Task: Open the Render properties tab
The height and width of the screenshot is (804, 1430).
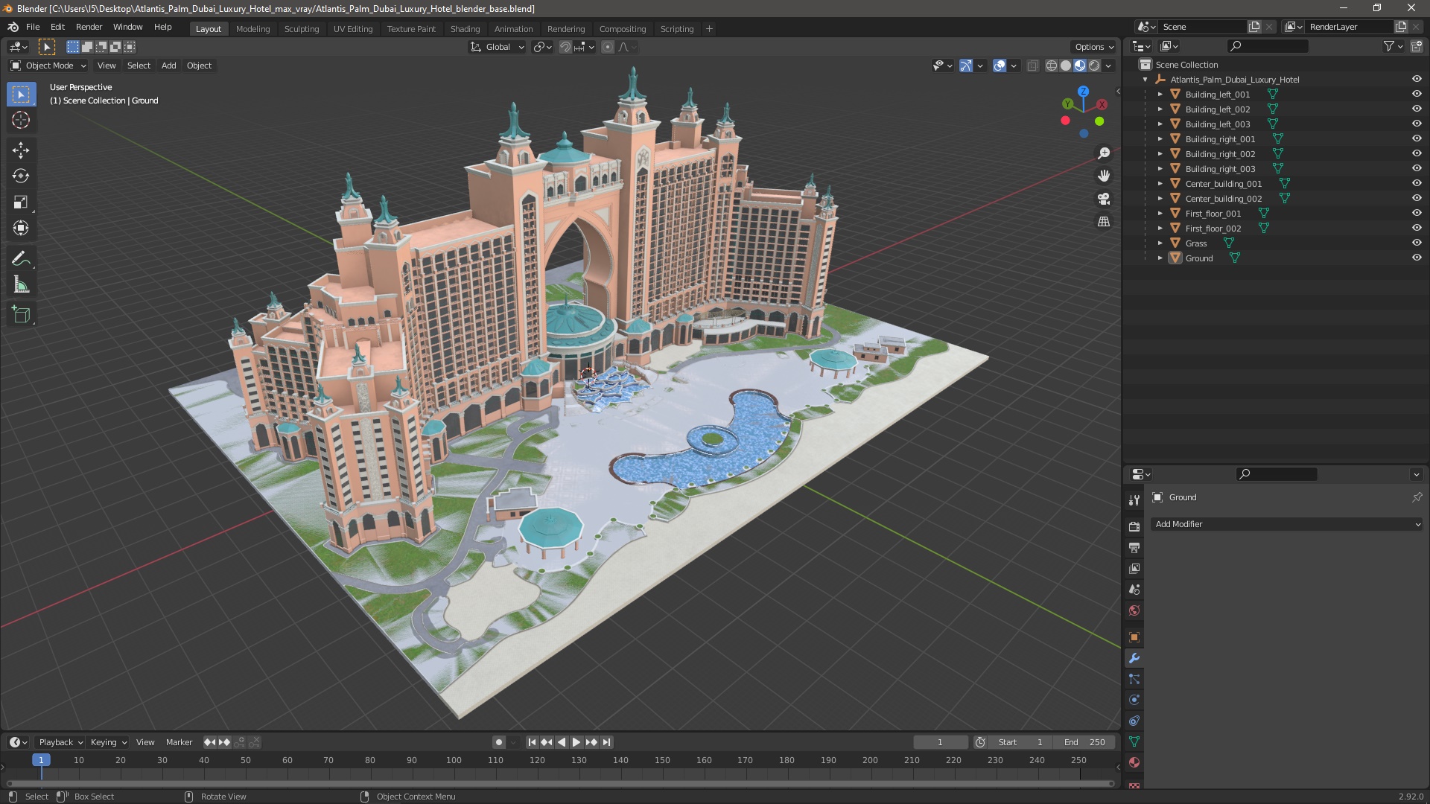Action: 1134,527
